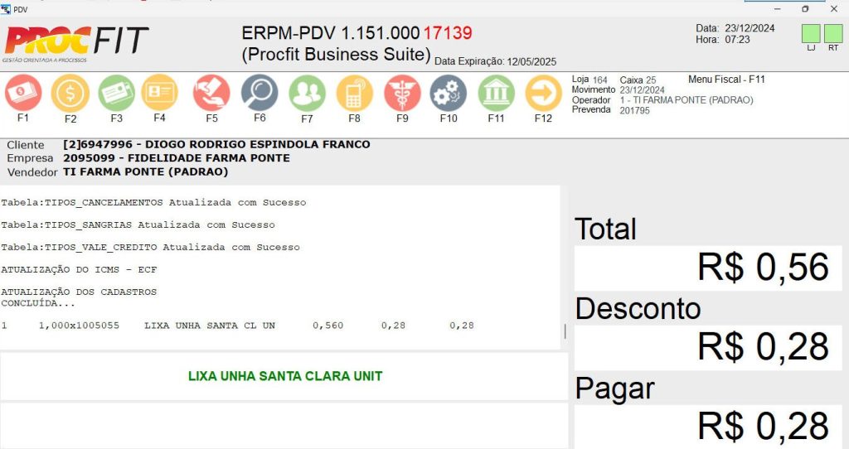Image resolution: width=849 pixels, height=449 pixels.
Task: Click the F2 dollar coin icon
Action: tap(70, 93)
